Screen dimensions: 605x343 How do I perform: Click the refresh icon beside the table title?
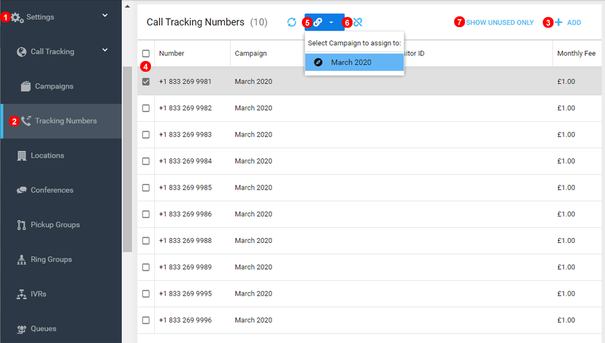pyautogui.click(x=292, y=22)
